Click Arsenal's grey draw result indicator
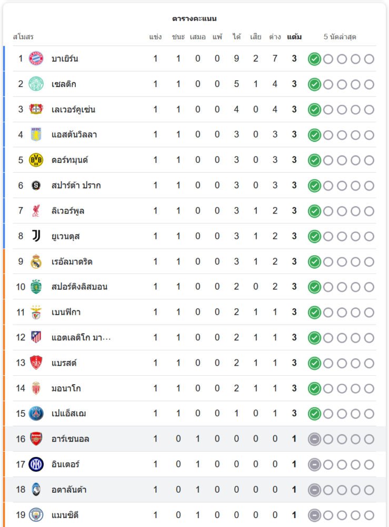Image resolution: width=389 pixels, height=527 pixels. click(314, 438)
